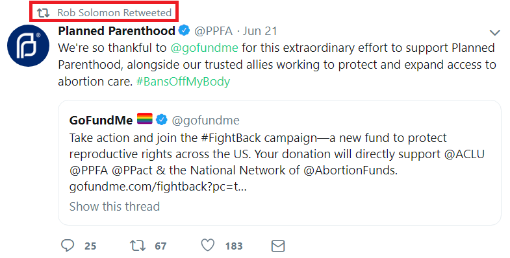Click the retweeted icon beside Rob Solomon
510x258 pixels.
[43, 13]
